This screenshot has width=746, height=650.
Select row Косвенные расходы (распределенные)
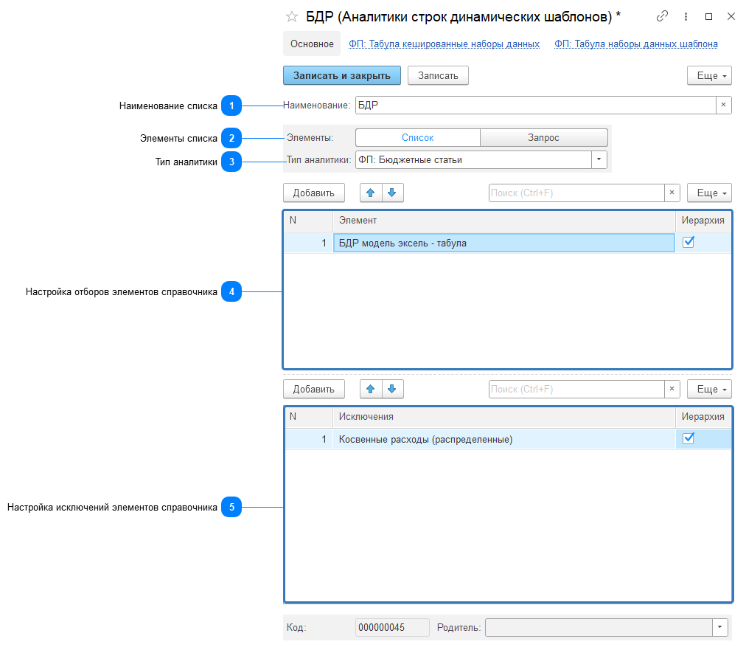tap(508, 439)
